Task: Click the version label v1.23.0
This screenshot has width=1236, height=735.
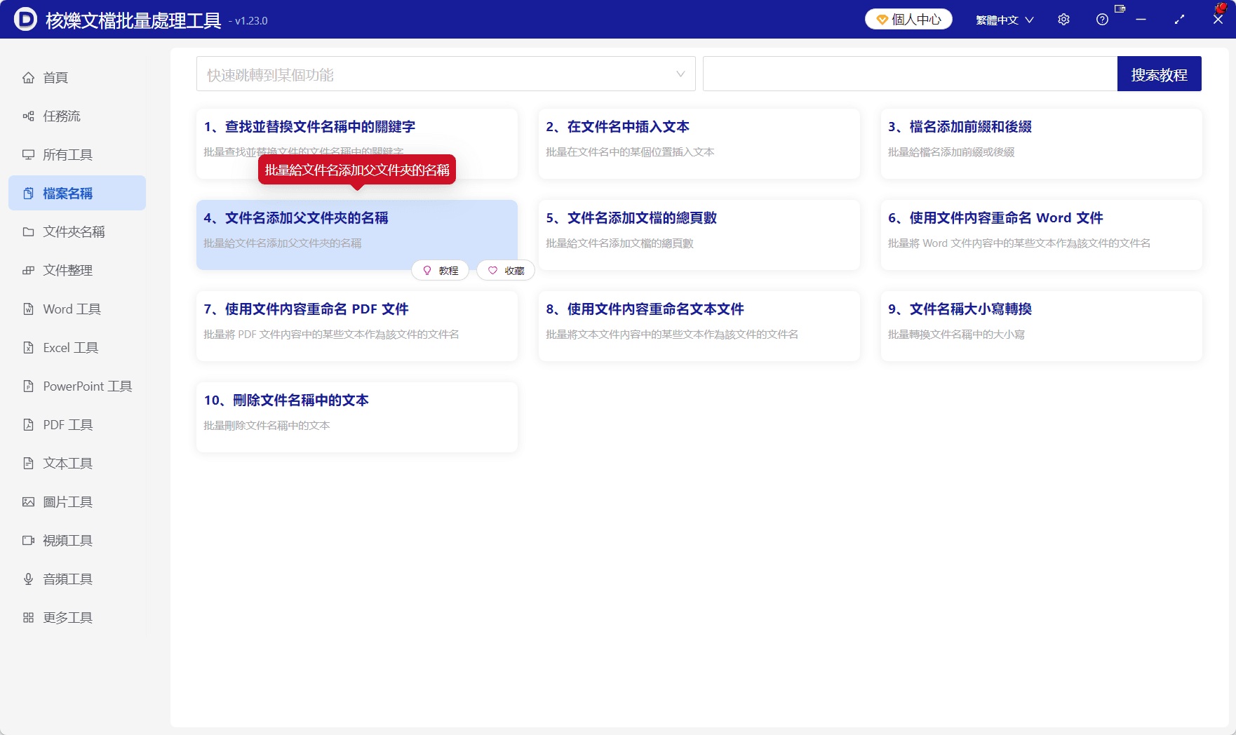Action: pos(251,21)
